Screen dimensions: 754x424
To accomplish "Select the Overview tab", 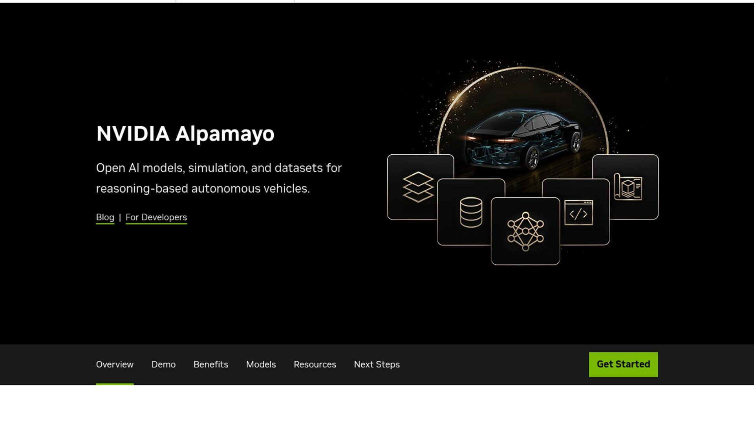I will pos(115,364).
